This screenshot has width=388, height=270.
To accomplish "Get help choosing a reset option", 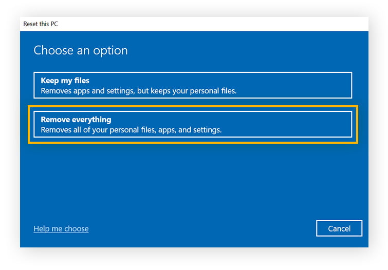I will [61, 229].
